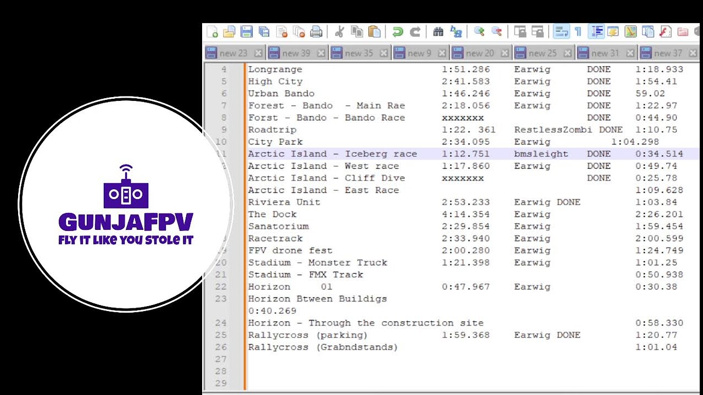This screenshot has width=703, height=395.
Task: Paste from clipboard using the toolbar icon
Action: tap(374, 32)
